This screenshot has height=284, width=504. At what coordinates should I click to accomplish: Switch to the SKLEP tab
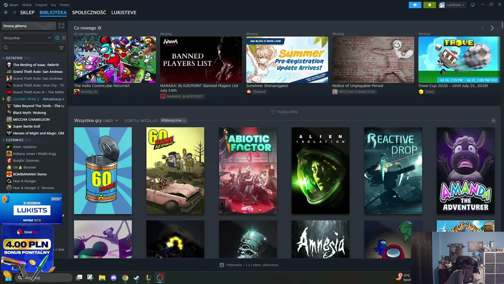tap(27, 13)
